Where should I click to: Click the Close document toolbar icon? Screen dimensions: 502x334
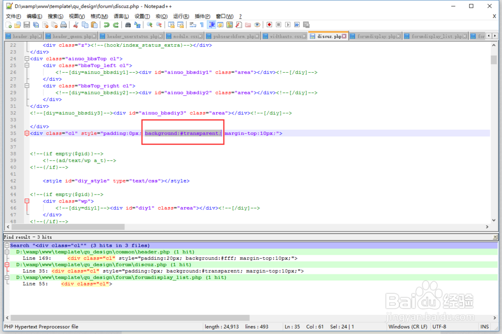[46, 25]
